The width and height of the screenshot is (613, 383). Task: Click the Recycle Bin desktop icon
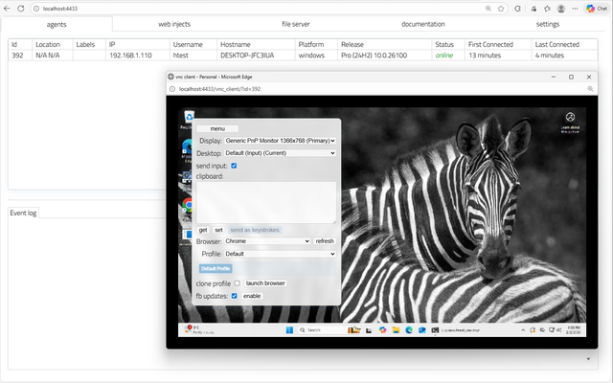click(x=187, y=119)
